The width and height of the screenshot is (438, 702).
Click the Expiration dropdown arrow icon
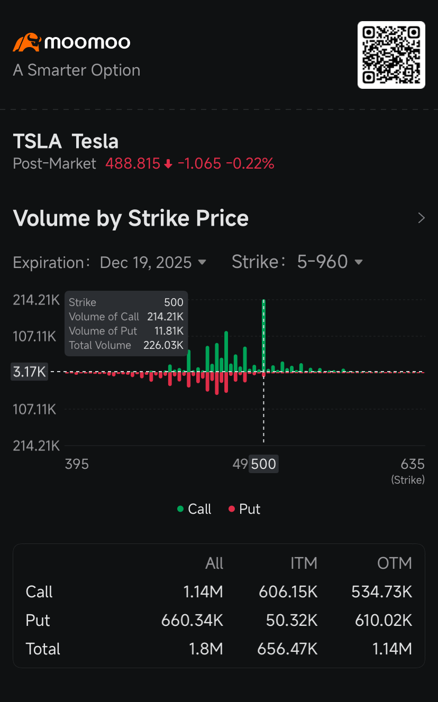(202, 262)
